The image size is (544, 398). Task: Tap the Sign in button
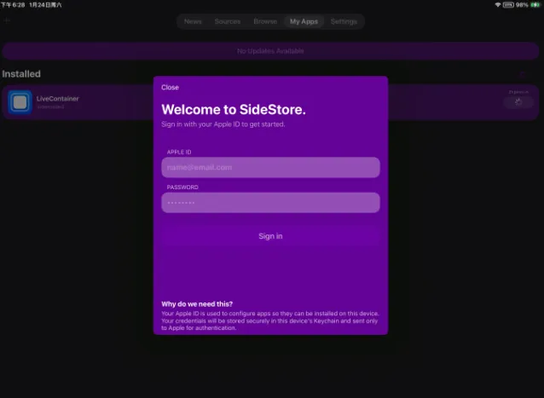pyautogui.click(x=270, y=236)
